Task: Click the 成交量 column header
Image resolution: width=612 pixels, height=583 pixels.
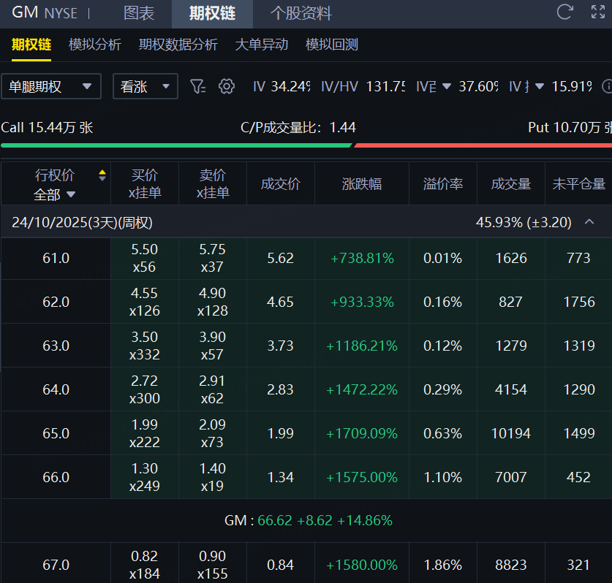Action: [x=510, y=184]
